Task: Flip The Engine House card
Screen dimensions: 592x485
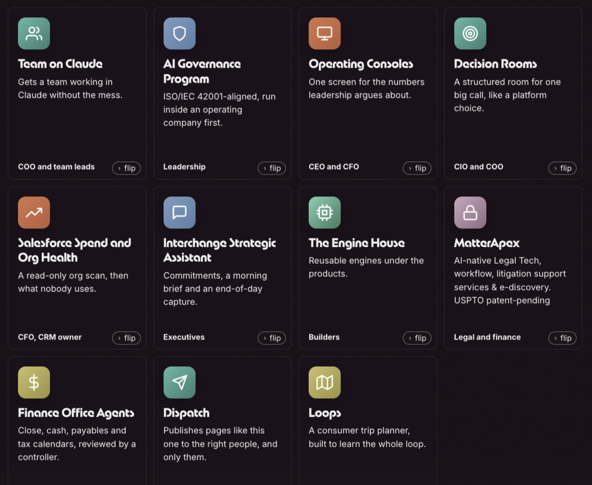Action: pos(417,338)
